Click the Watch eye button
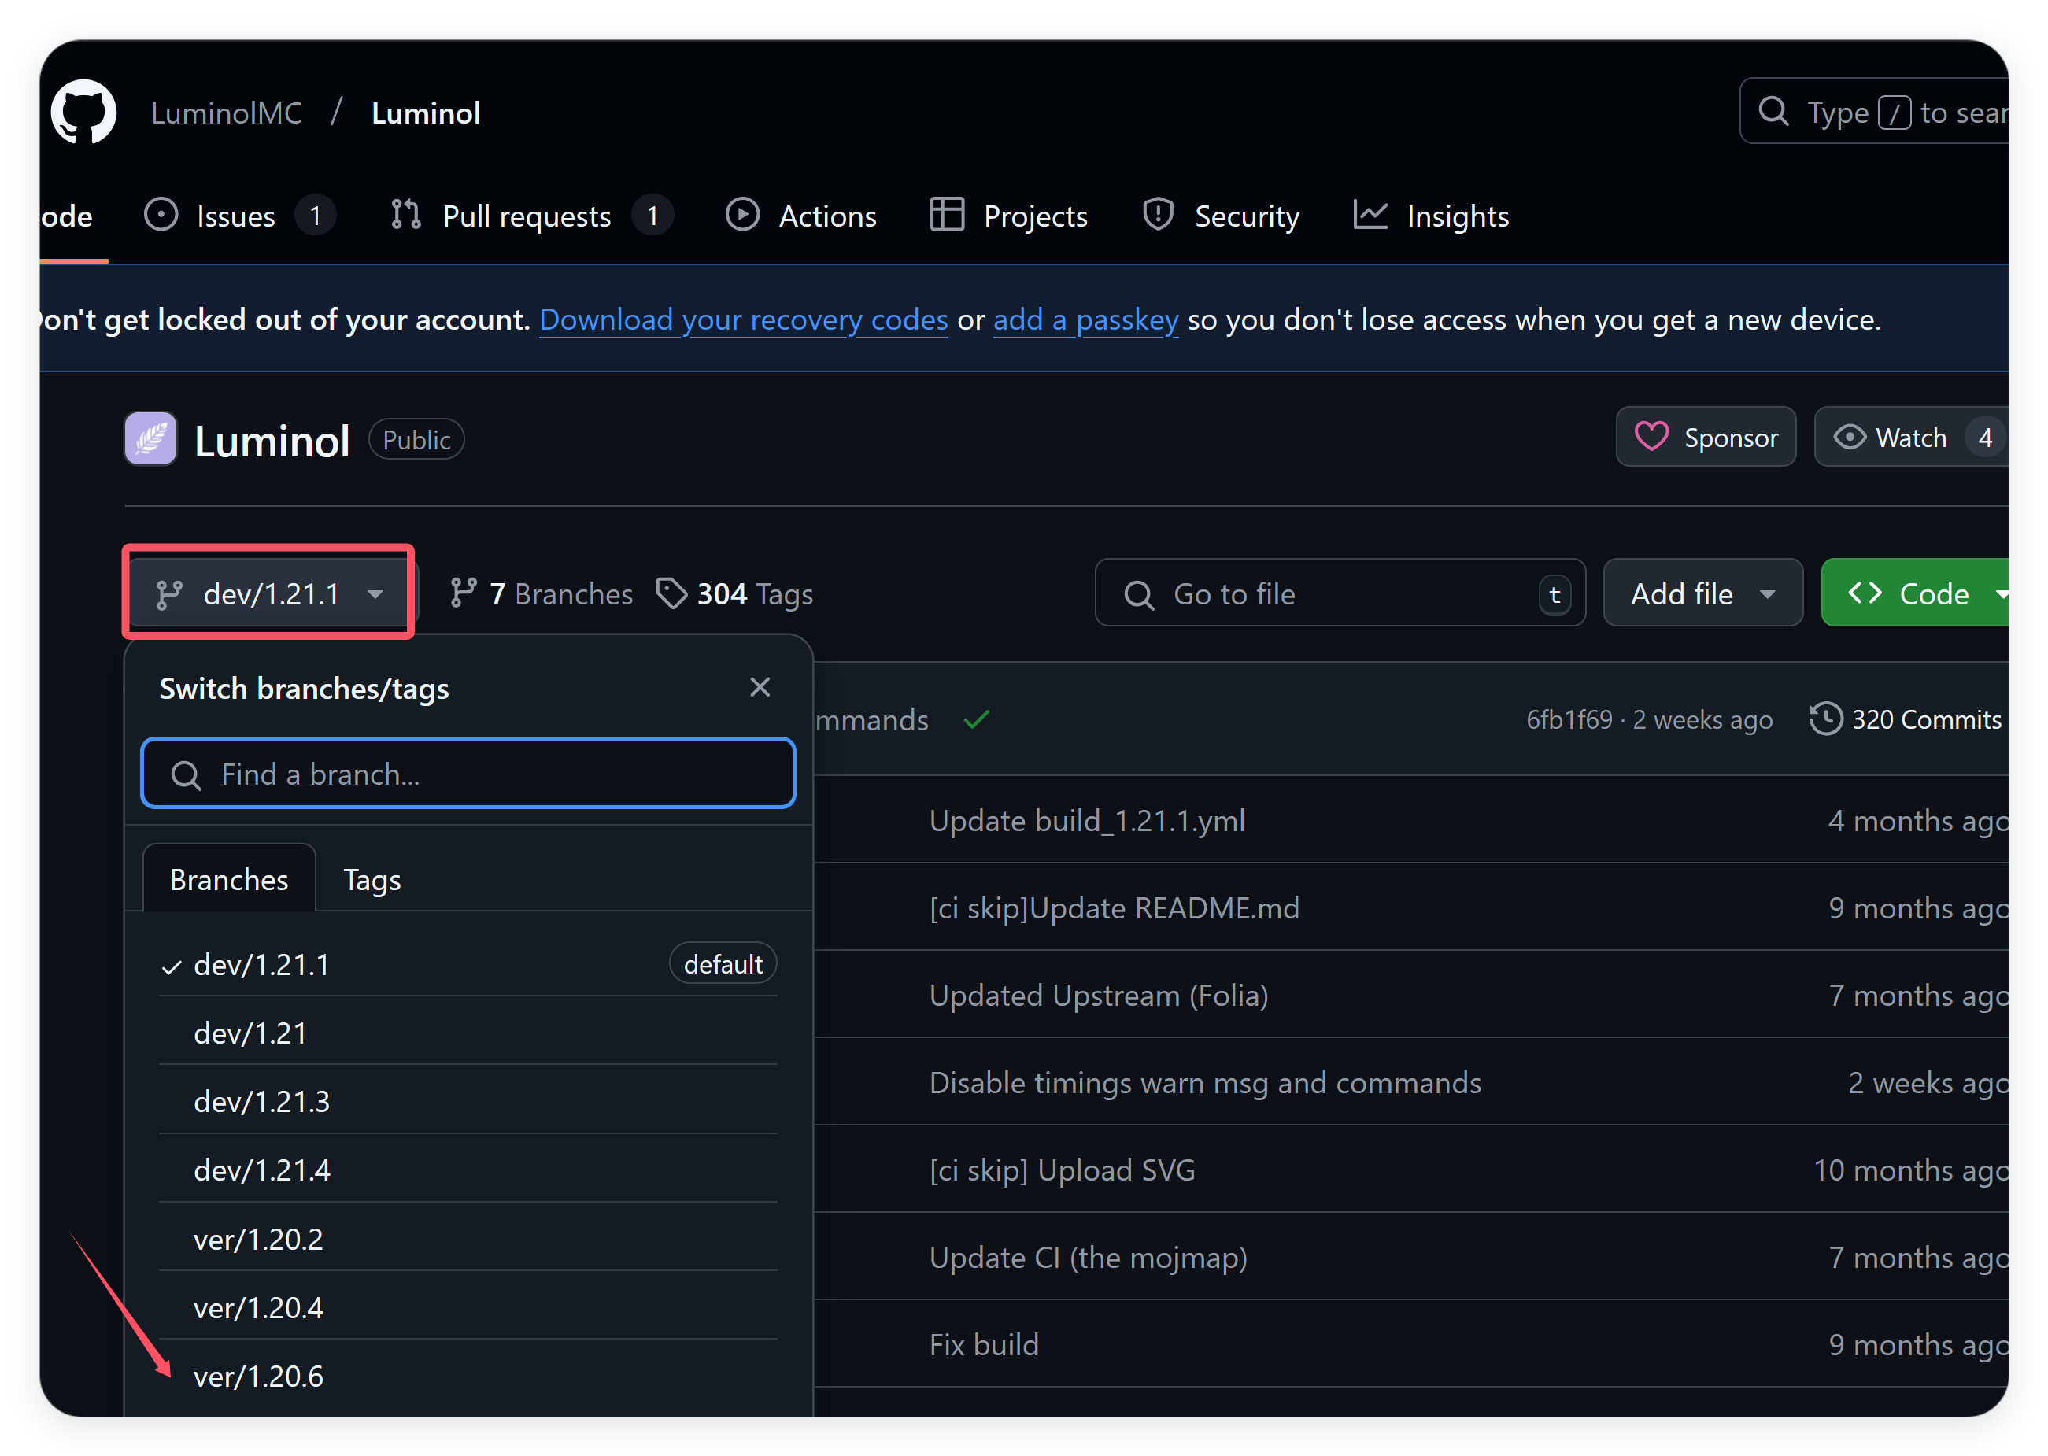The width and height of the screenshot is (2048, 1456). 1892,438
